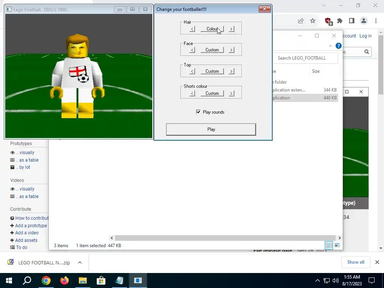Click the Chrome tab search chevron

(x=324, y=5)
